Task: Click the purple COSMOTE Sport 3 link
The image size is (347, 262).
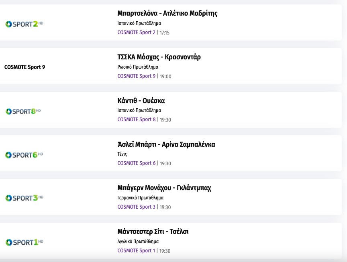Action: click(136, 207)
